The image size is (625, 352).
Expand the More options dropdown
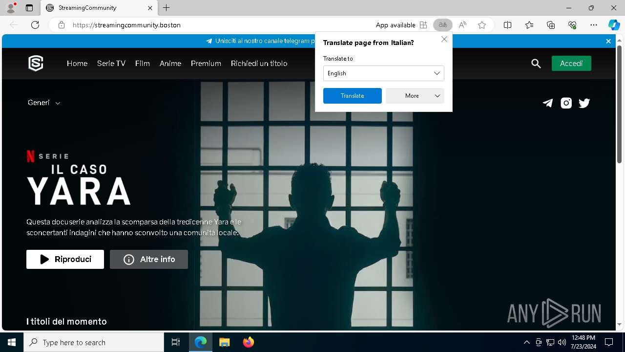[415, 96]
